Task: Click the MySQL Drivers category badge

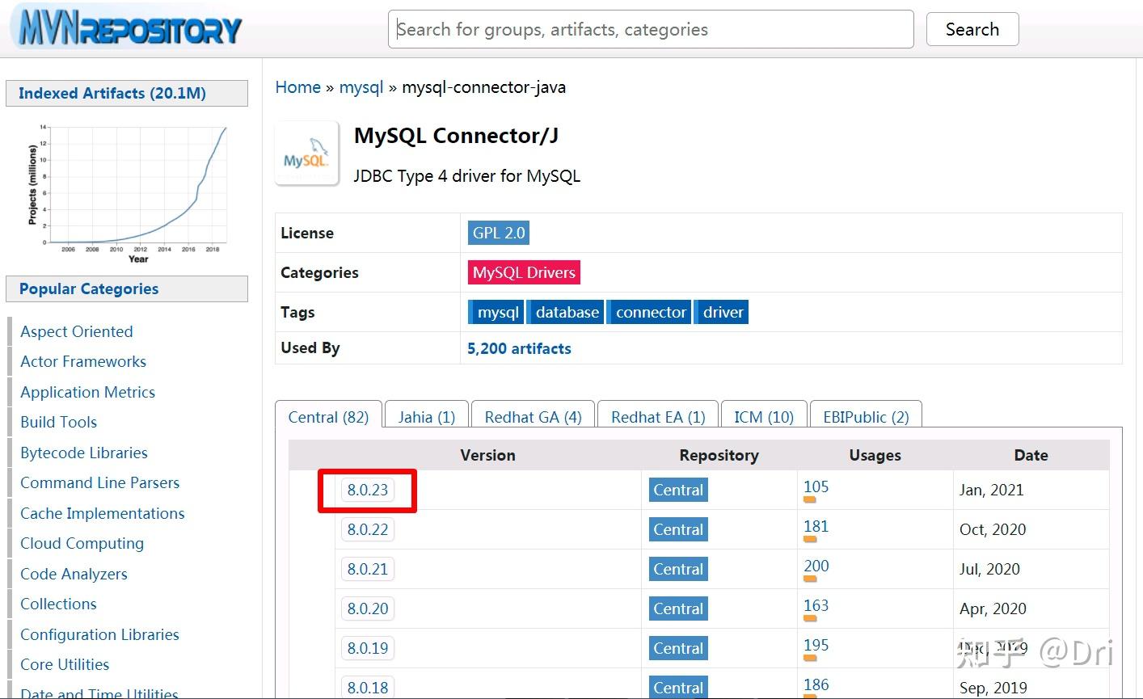Action: 523,272
